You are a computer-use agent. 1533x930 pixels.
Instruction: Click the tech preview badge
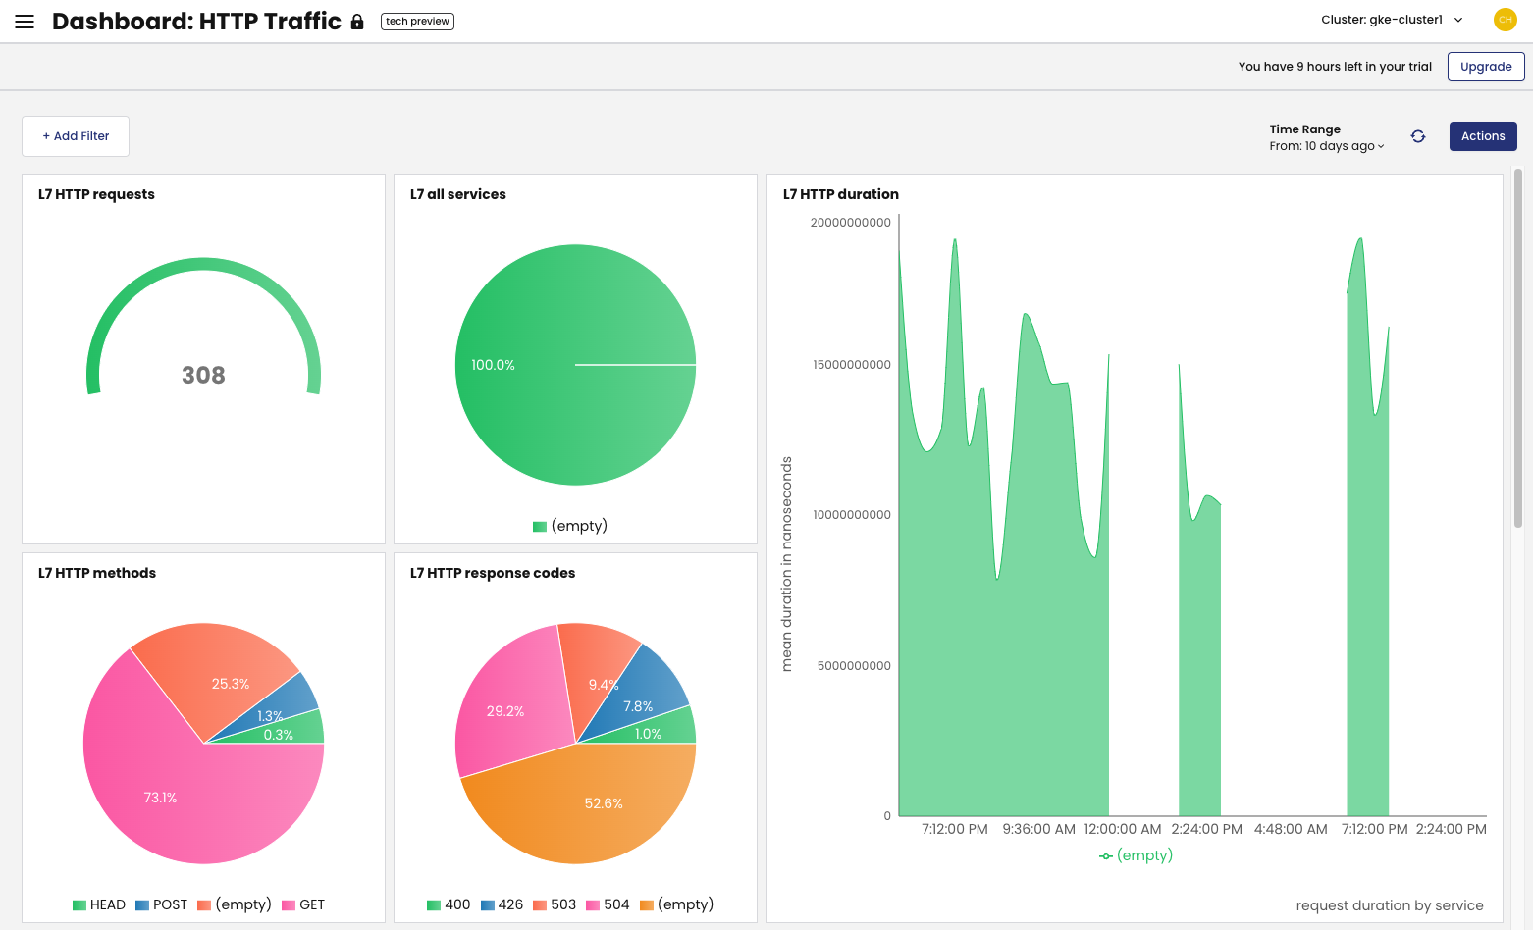(416, 21)
